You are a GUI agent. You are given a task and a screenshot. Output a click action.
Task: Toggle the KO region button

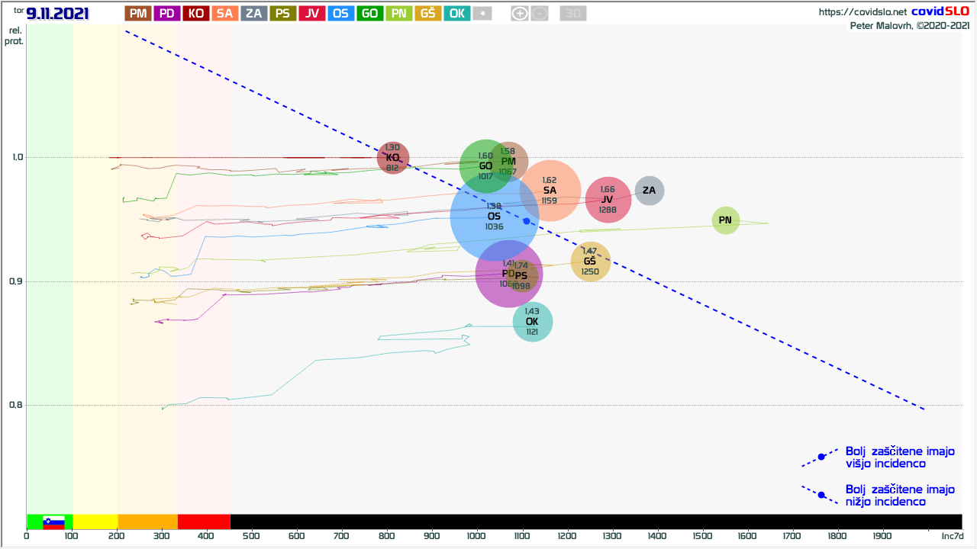[x=196, y=13]
